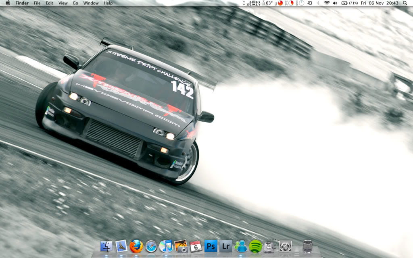Click the 63° temperature menu bar item
The image size is (413, 258).
click(x=268, y=3)
